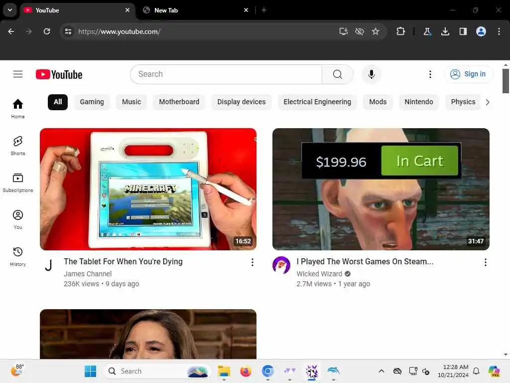The width and height of the screenshot is (510, 383).
Task: Click the YouTube search input field
Action: 226,74
